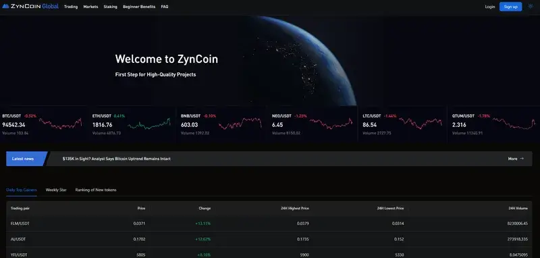
Task: Open the FLM/USDT trading pair row
Action: pos(269,224)
